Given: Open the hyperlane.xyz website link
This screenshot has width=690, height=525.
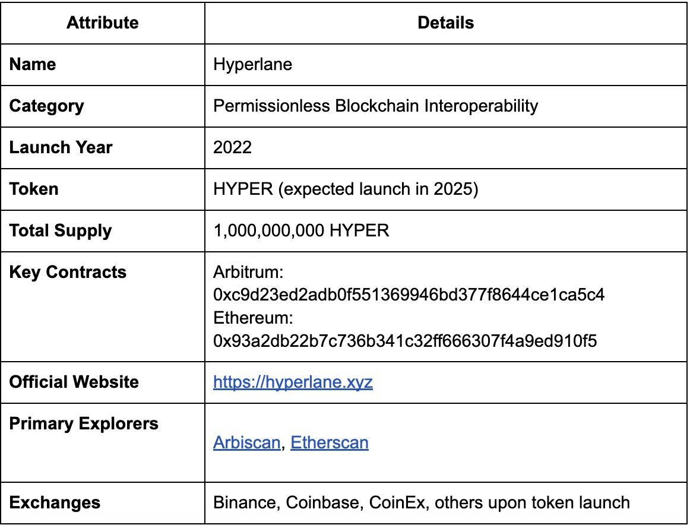Looking at the screenshot, I should coord(293,382).
